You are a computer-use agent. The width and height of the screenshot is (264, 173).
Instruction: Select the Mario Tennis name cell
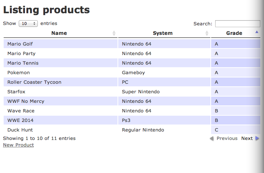[x=61, y=63]
